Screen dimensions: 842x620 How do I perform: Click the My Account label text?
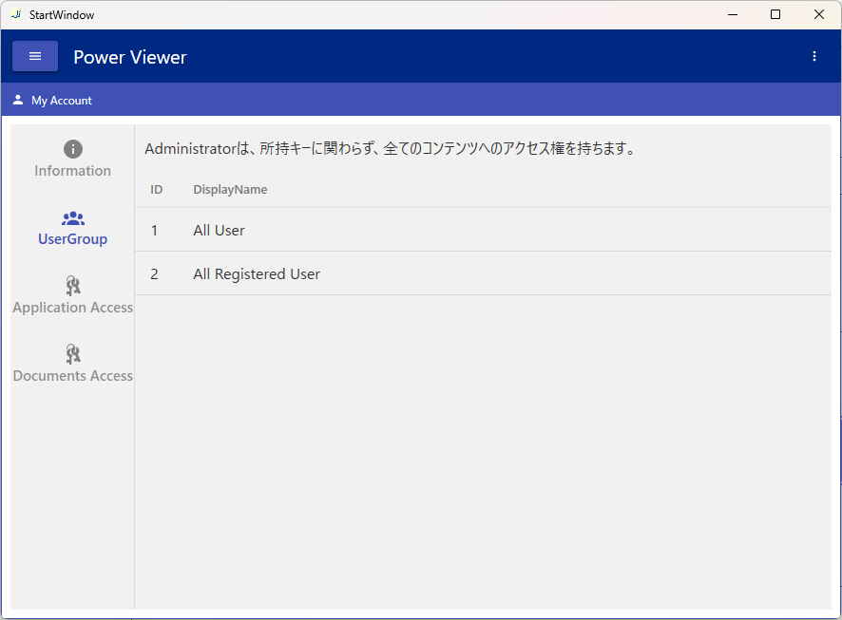pos(62,101)
